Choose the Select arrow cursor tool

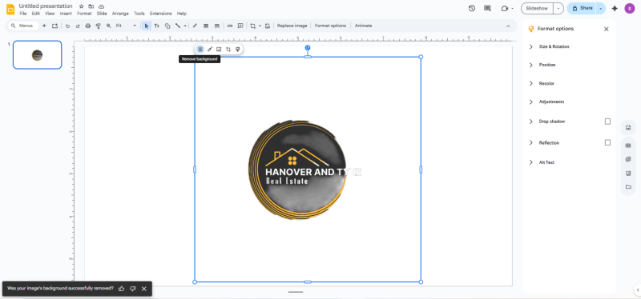pos(147,26)
